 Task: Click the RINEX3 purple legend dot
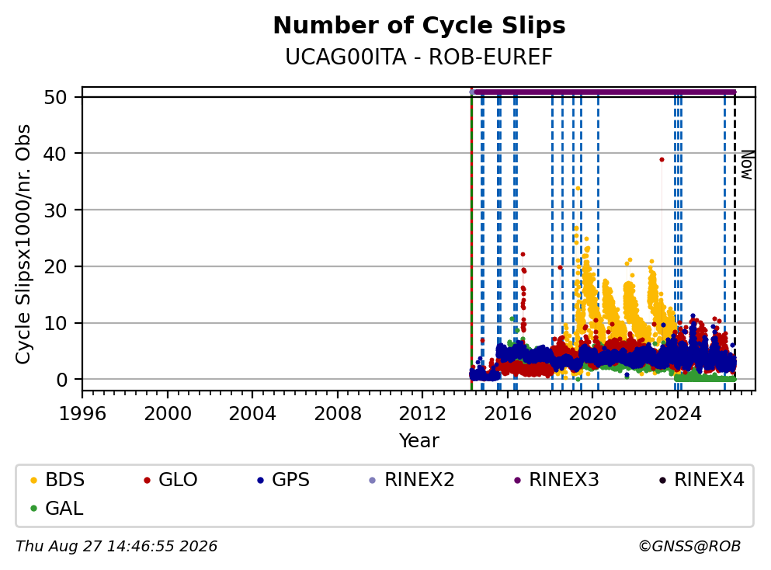(517, 480)
